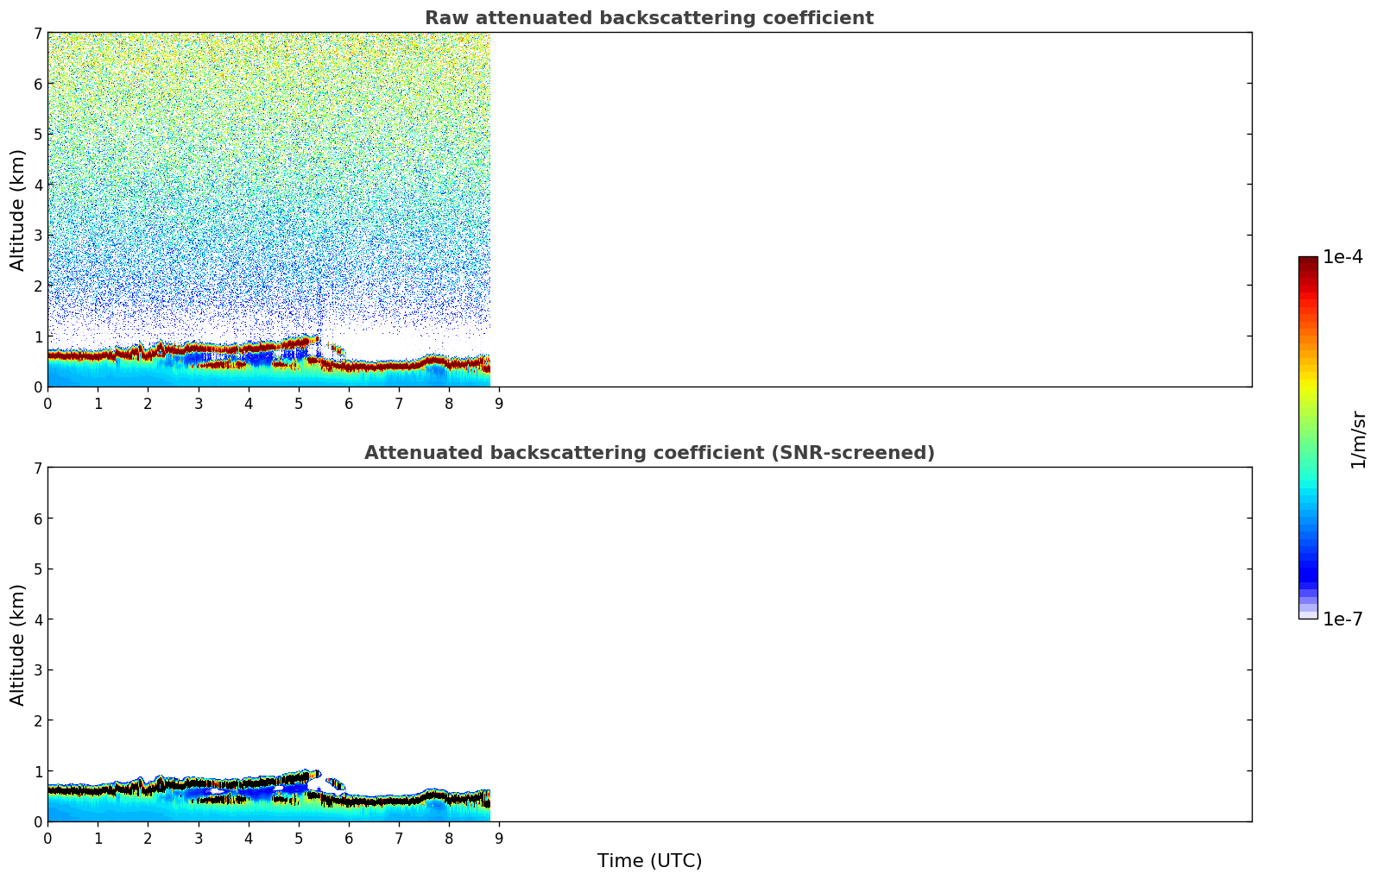This screenshot has width=1377, height=880.
Task: Click the 'Time (UTC)' axis label
Action: [x=649, y=860]
